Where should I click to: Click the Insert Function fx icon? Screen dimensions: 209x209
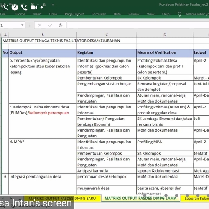(61, 25)
